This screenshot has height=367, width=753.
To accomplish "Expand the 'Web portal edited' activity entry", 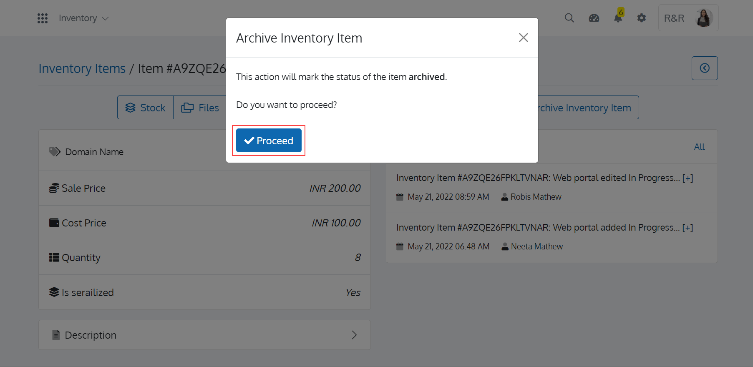I will point(688,178).
